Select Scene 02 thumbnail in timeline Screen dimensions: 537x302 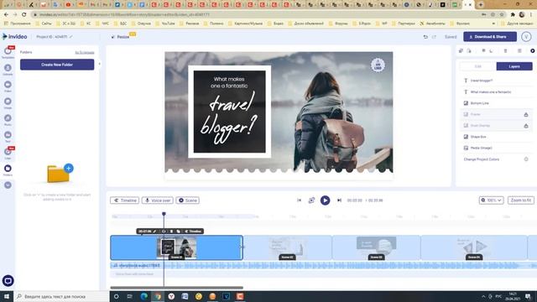[x=287, y=247]
